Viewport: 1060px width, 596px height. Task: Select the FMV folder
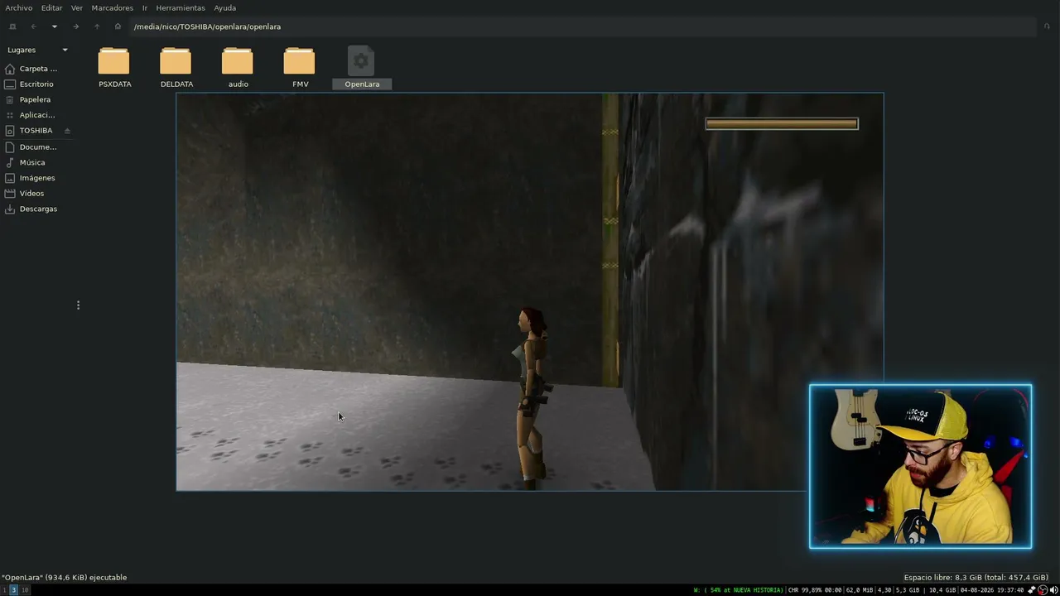click(x=300, y=67)
